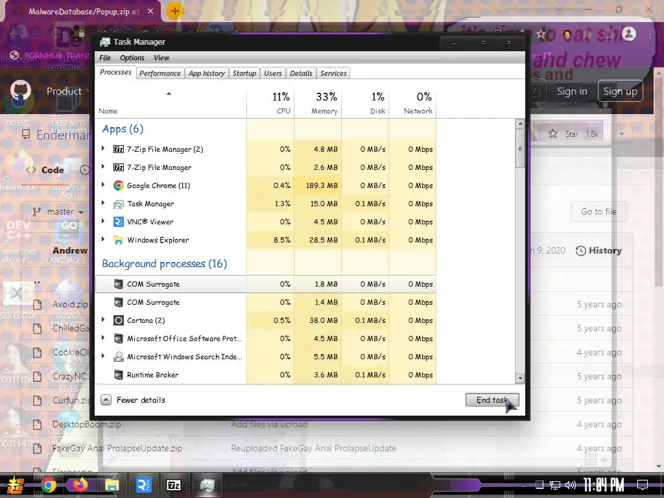
Task: Open the View menu
Action: point(161,58)
